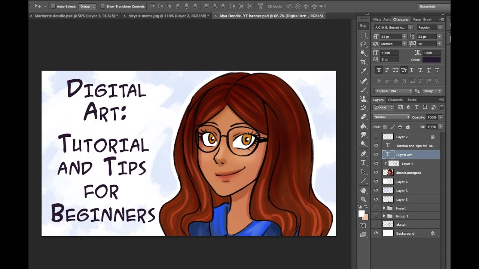Open the Normal blend mode dropdown
This screenshot has width=479, height=269.
pyautogui.click(x=391, y=117)
